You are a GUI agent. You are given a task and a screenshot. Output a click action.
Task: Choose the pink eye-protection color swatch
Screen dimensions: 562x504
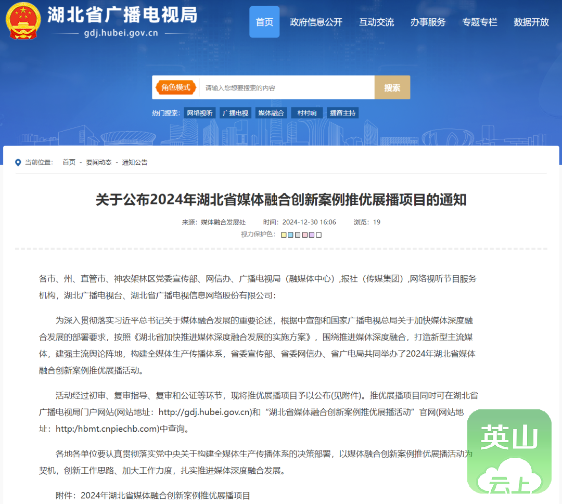pyautogui.click(x=304, y=235)
